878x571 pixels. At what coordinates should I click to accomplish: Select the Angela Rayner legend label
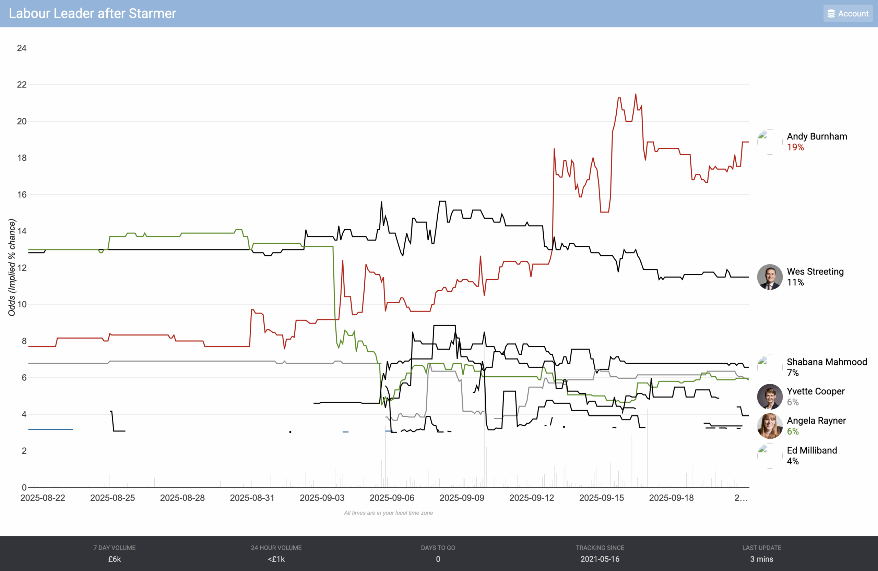tap(816, 421)
